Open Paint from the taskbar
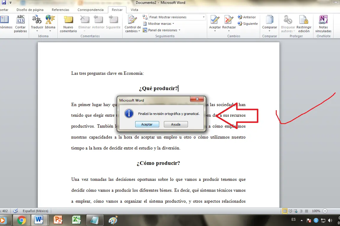The width and height of the screenshot is (340, 226). click(113, 220)
